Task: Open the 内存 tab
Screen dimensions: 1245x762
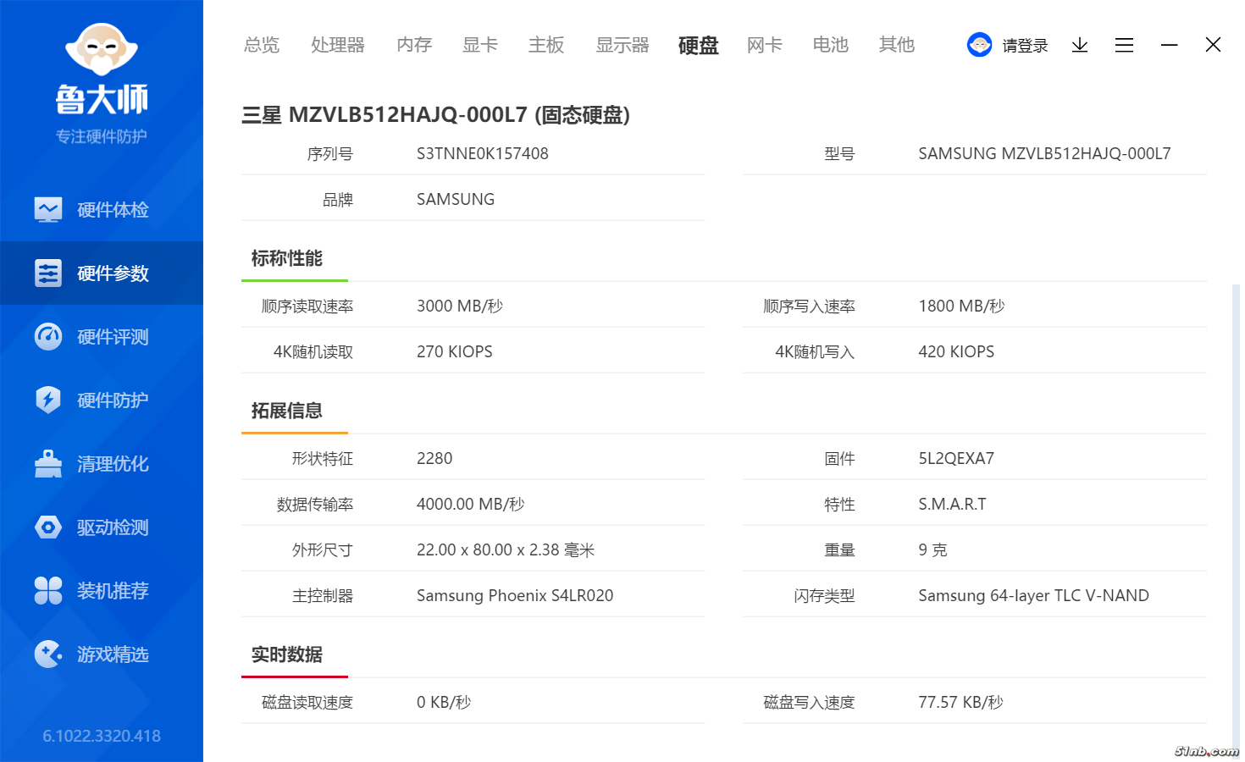Action: pos(414,45)
